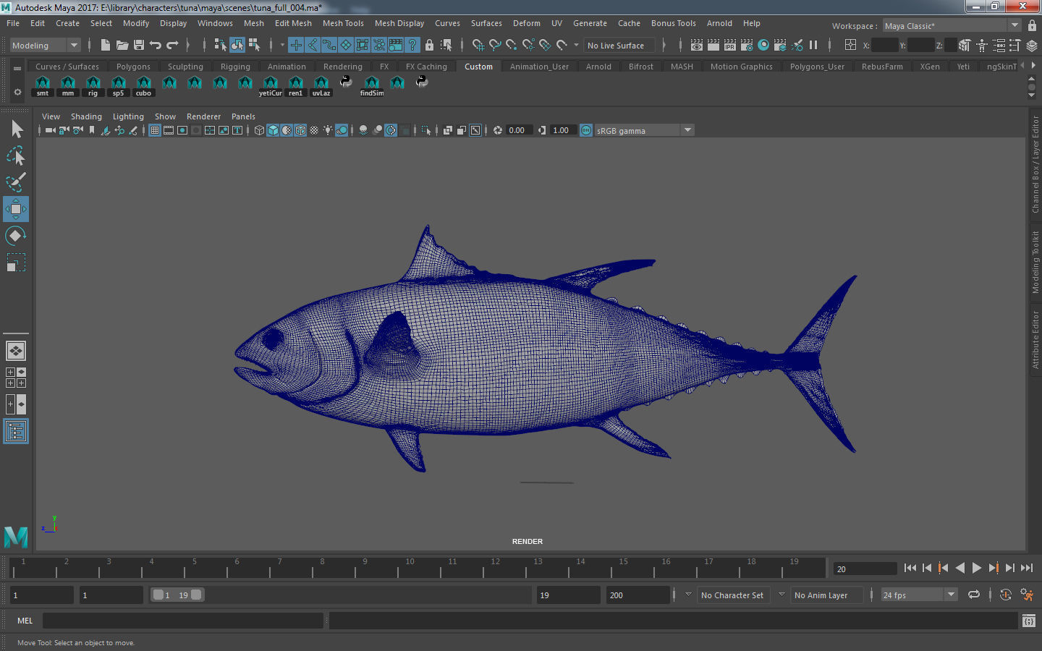The width and height of the screenshot is (1042, 651).
Task: Open the shelf tab options menu icon
Action: [x=17, y=68]
